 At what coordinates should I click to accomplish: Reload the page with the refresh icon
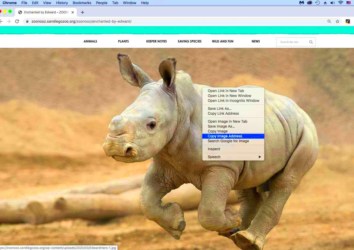coord(17,21)
